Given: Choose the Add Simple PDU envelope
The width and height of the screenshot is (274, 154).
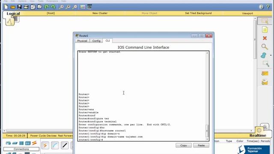Looking at the screenshot, I should coord(265,73).
